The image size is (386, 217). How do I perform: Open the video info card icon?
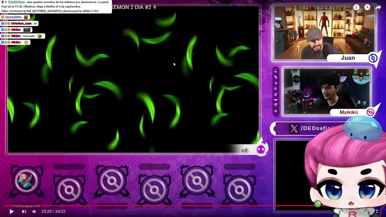pos(356,7)
